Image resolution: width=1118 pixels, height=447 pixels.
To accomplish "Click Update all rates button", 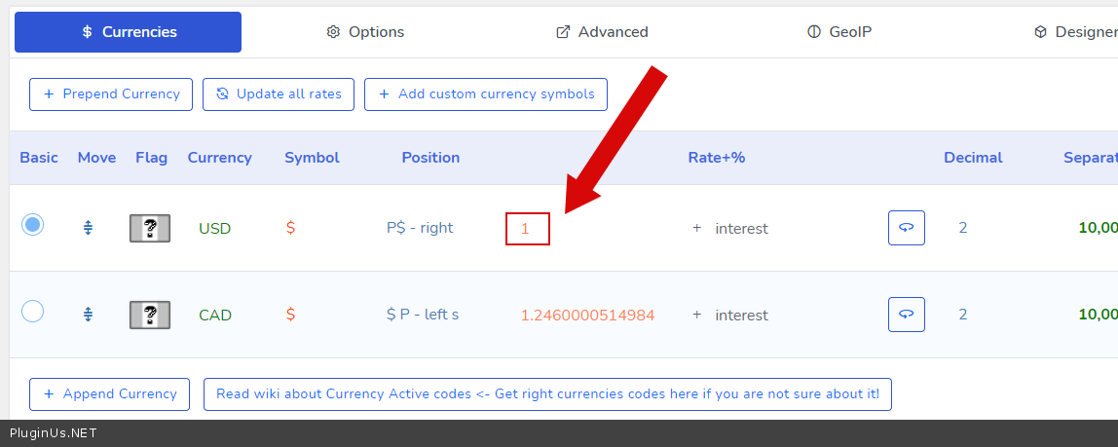I will (x=279, y=94).
